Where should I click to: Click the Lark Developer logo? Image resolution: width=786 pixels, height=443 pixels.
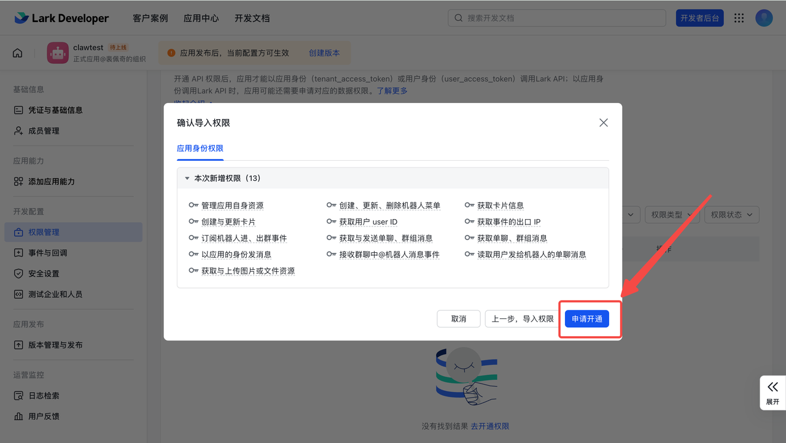tap(61, 18)
